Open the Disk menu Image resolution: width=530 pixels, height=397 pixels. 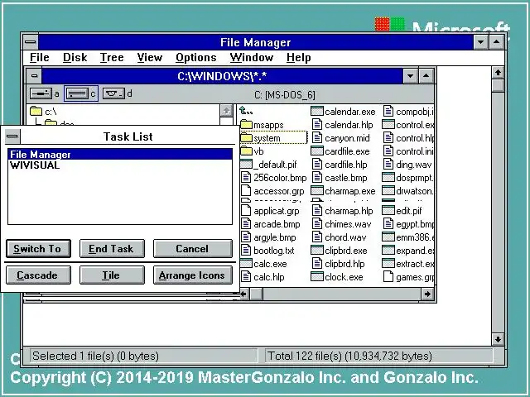coord(75,57)
